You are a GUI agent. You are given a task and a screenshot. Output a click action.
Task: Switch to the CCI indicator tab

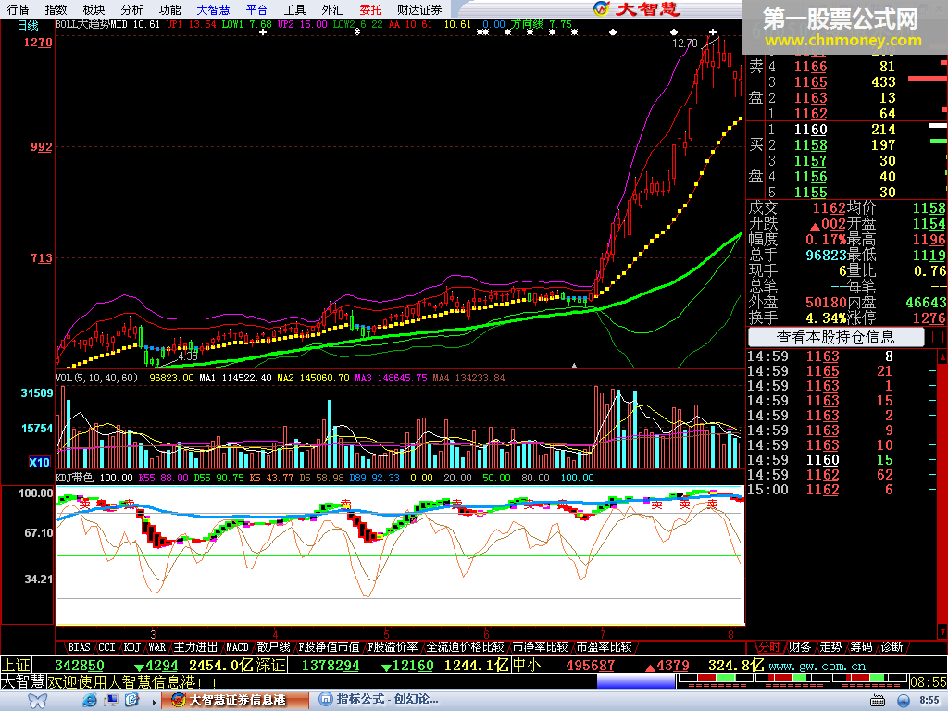106,647
